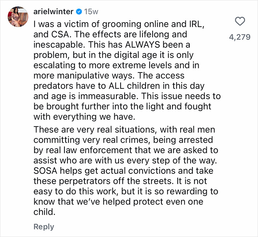Click the blue verified badge
This screenshot has width=258, height=237.
(x=79, y=11)
